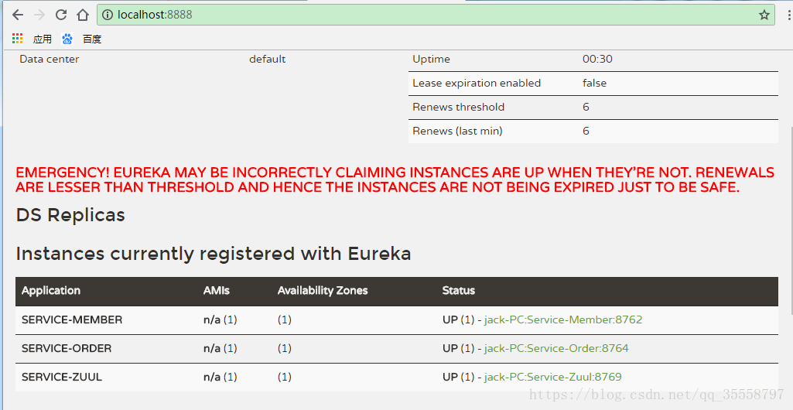Focus the localhost:8888 address bar
The width and height of the screenshot is (793, 410).
point(435,15)
